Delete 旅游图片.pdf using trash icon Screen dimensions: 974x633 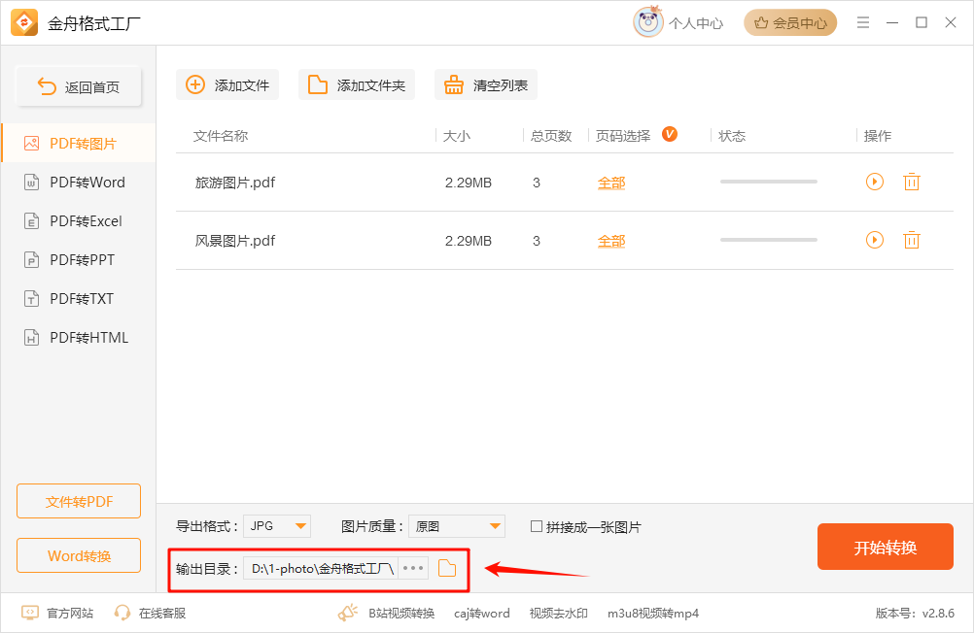(x=911, y=182)
